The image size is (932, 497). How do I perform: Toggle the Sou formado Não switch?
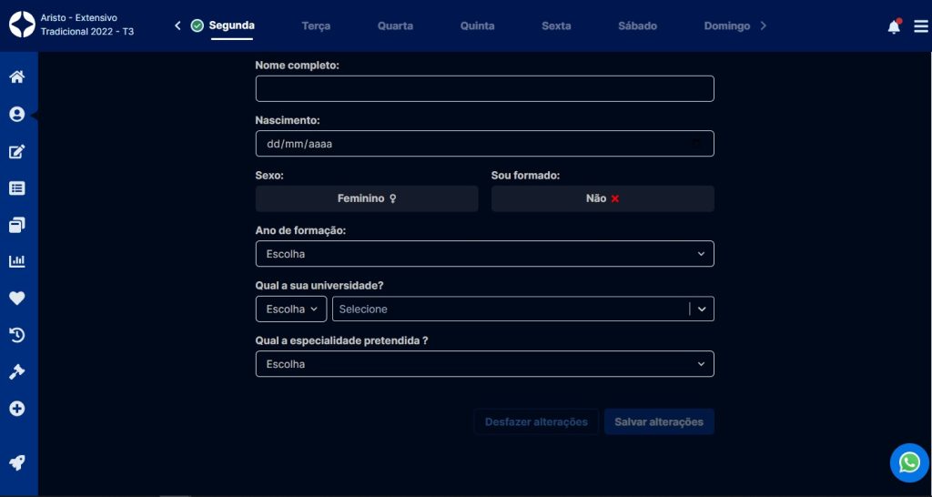(602, 198)
